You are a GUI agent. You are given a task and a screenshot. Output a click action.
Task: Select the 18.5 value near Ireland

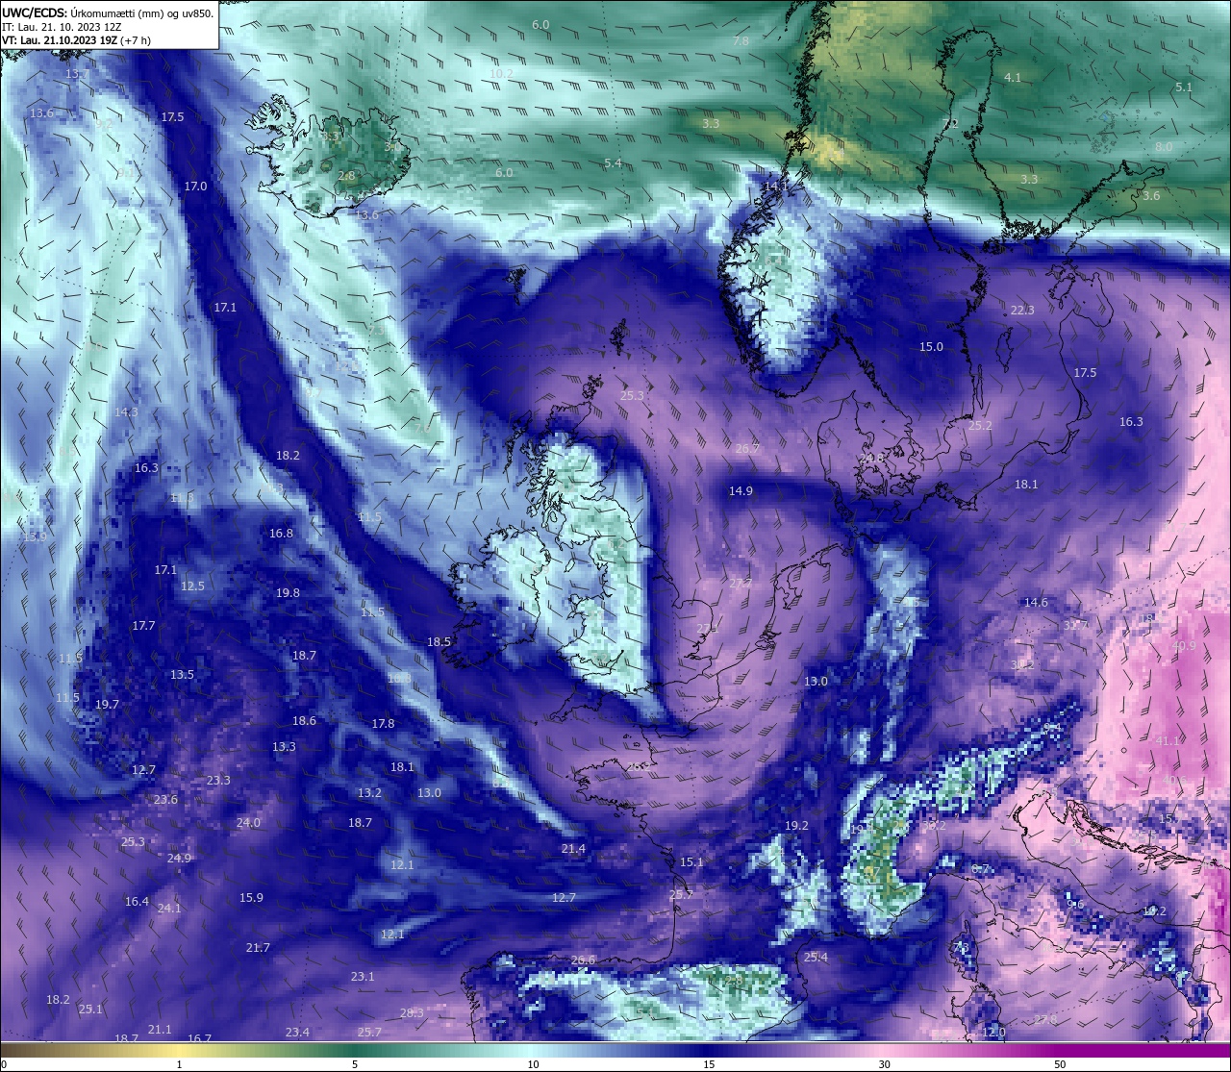[x=439, y=642]
